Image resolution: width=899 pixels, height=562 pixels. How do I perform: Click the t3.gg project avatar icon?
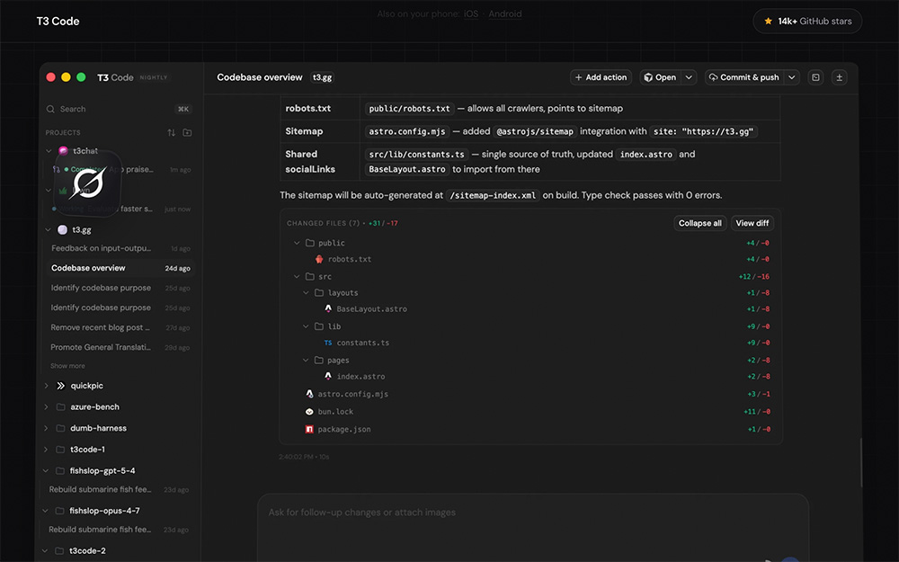coord(63,229)
